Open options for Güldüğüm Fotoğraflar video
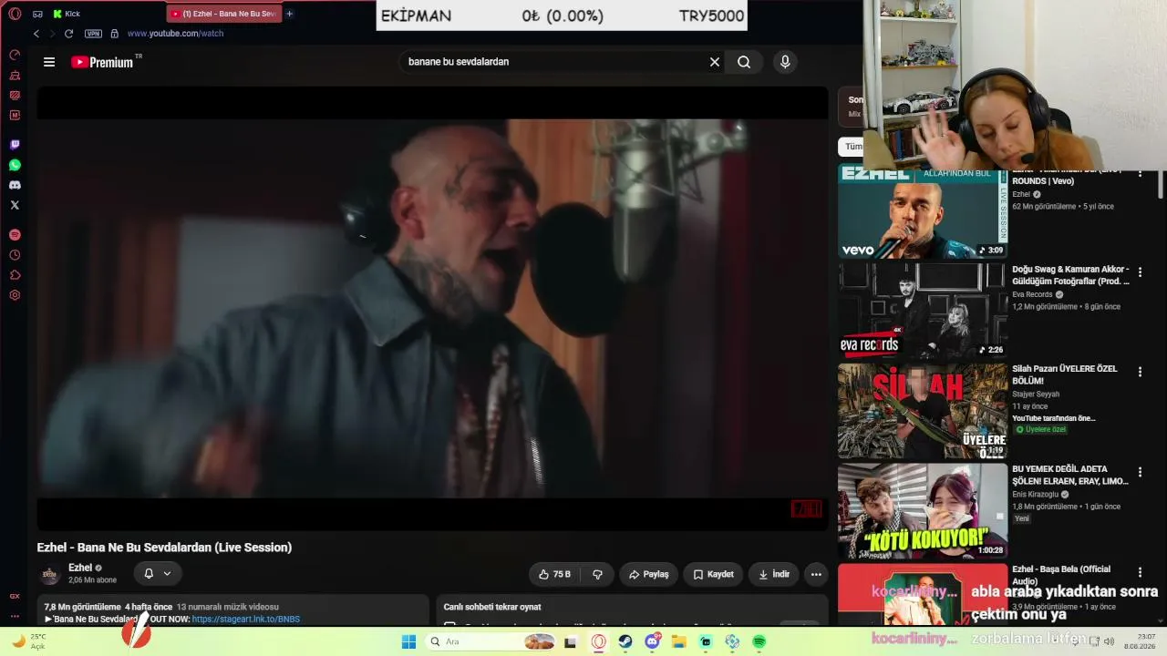Viewport: 1167px width, 656px height. pos(1140,271)
